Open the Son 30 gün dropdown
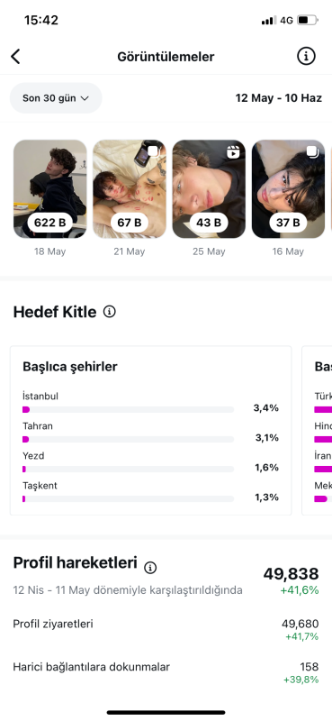332x721 pixels. [x=56, y=98]
